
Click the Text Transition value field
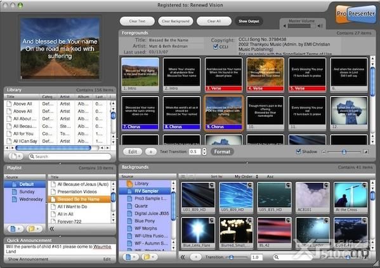pos(195,152)
